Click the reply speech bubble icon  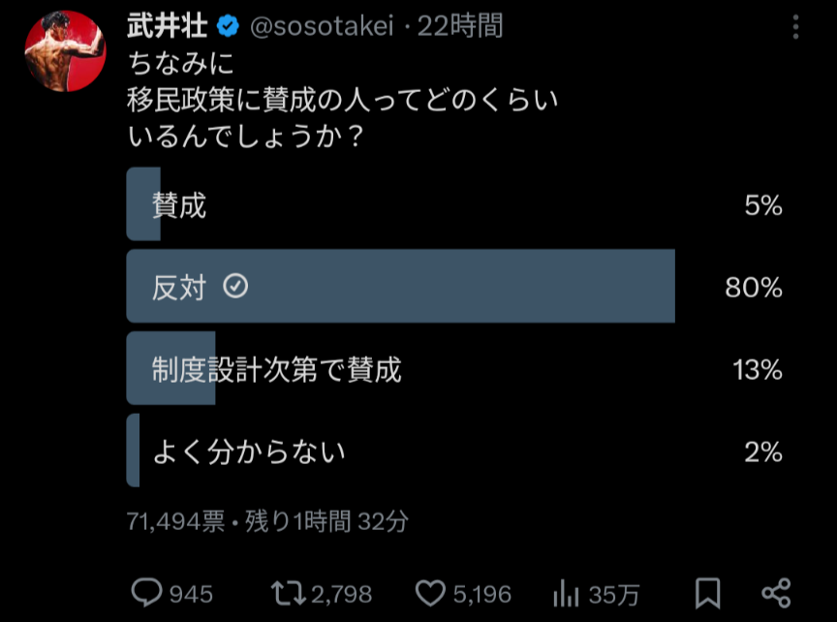coord(146,593)
